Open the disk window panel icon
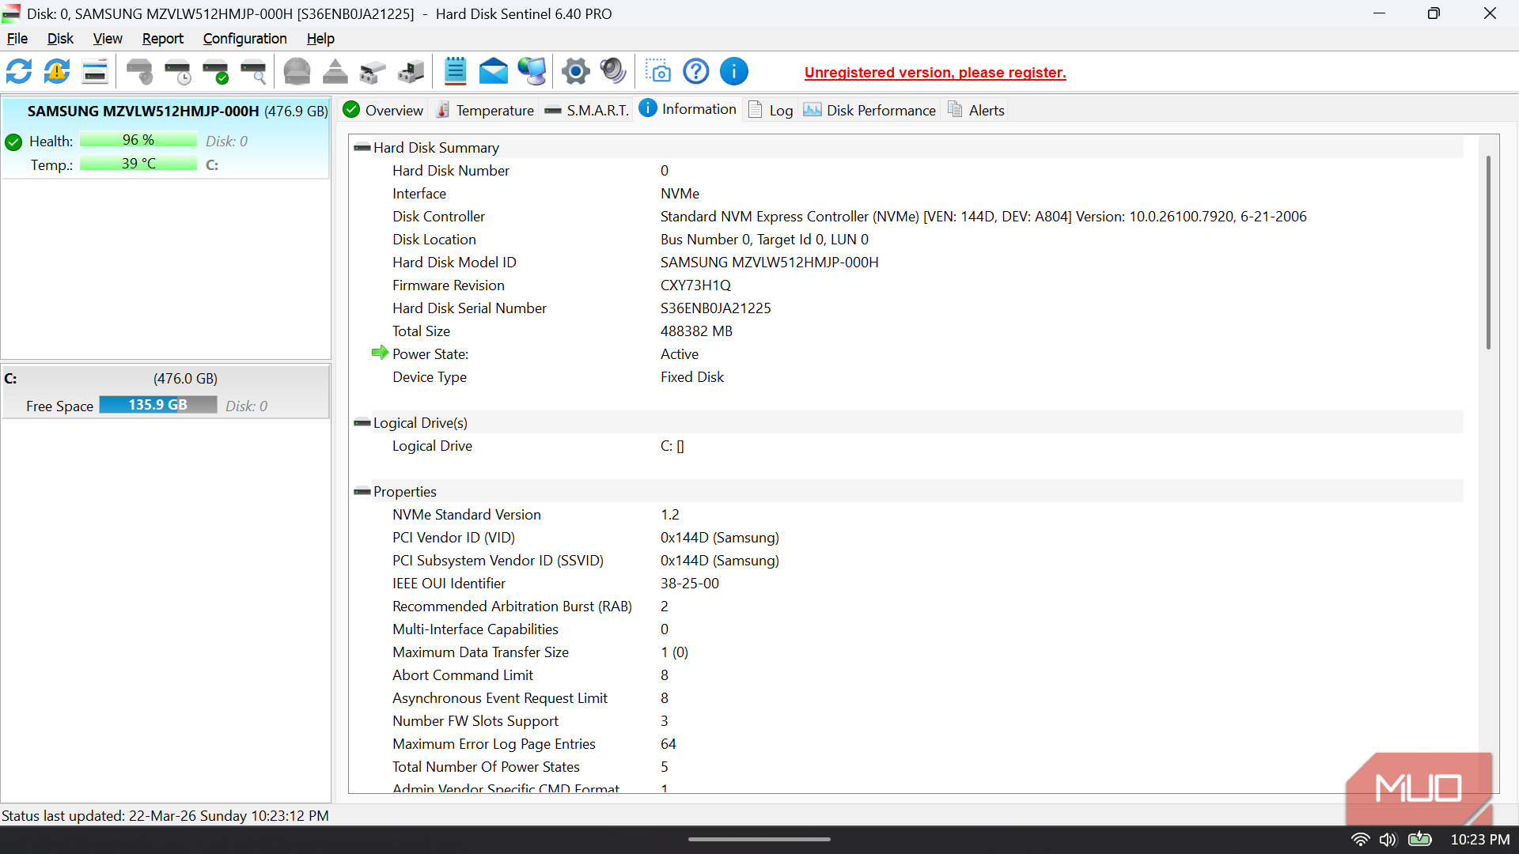The image size is (1519, 854). pos(95,72)
